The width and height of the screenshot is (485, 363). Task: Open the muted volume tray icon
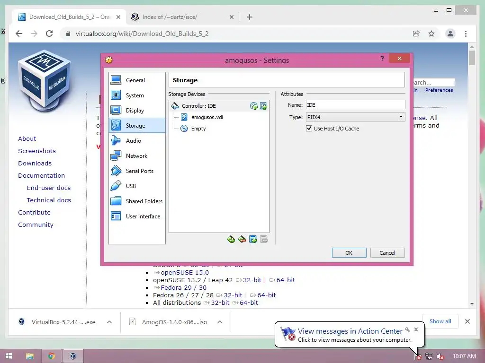point(440,356)
